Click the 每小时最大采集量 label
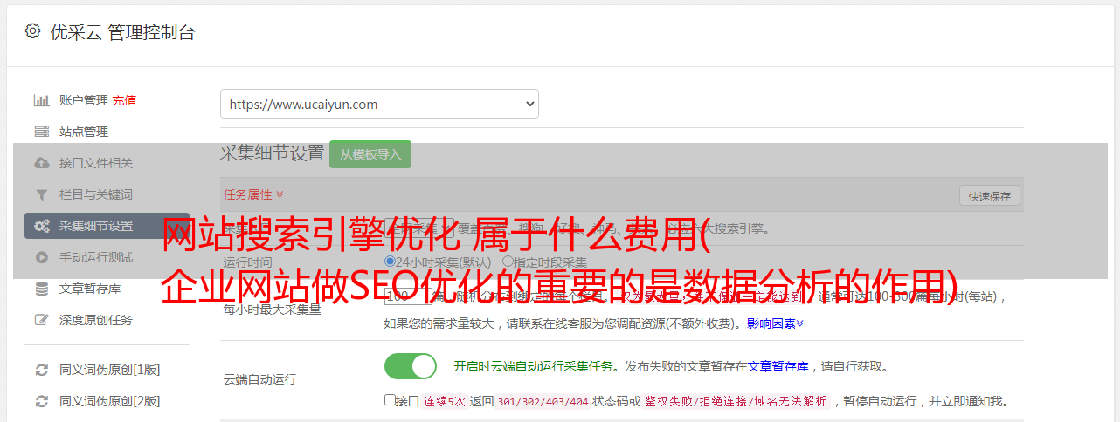 [x=272, y=309]
